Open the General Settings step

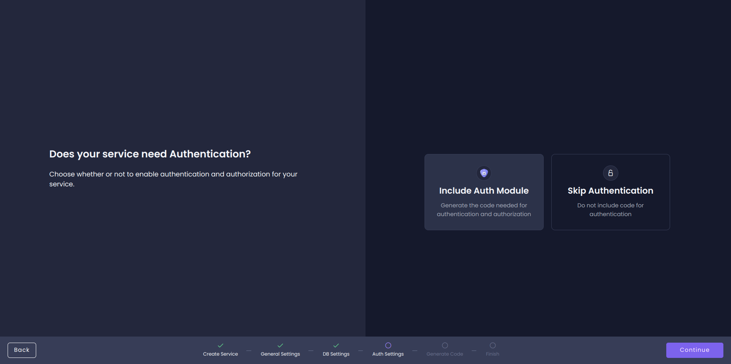point(280,354)
